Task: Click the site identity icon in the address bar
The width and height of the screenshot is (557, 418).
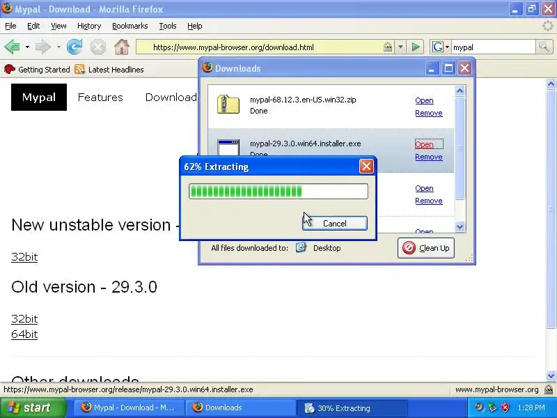Action: coord(388,47)
